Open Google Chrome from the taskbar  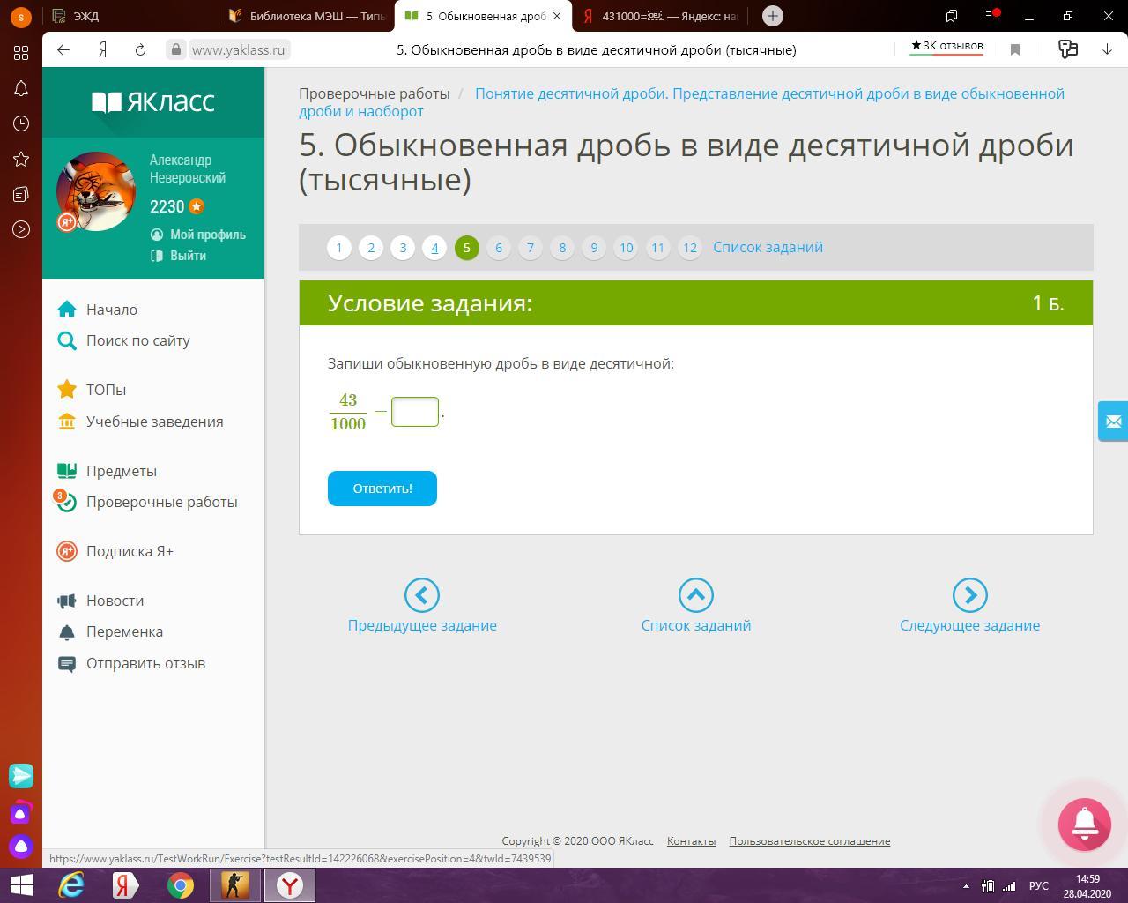181,885
